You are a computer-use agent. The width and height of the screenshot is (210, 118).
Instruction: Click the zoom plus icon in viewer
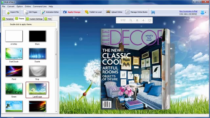coord(143,20)
